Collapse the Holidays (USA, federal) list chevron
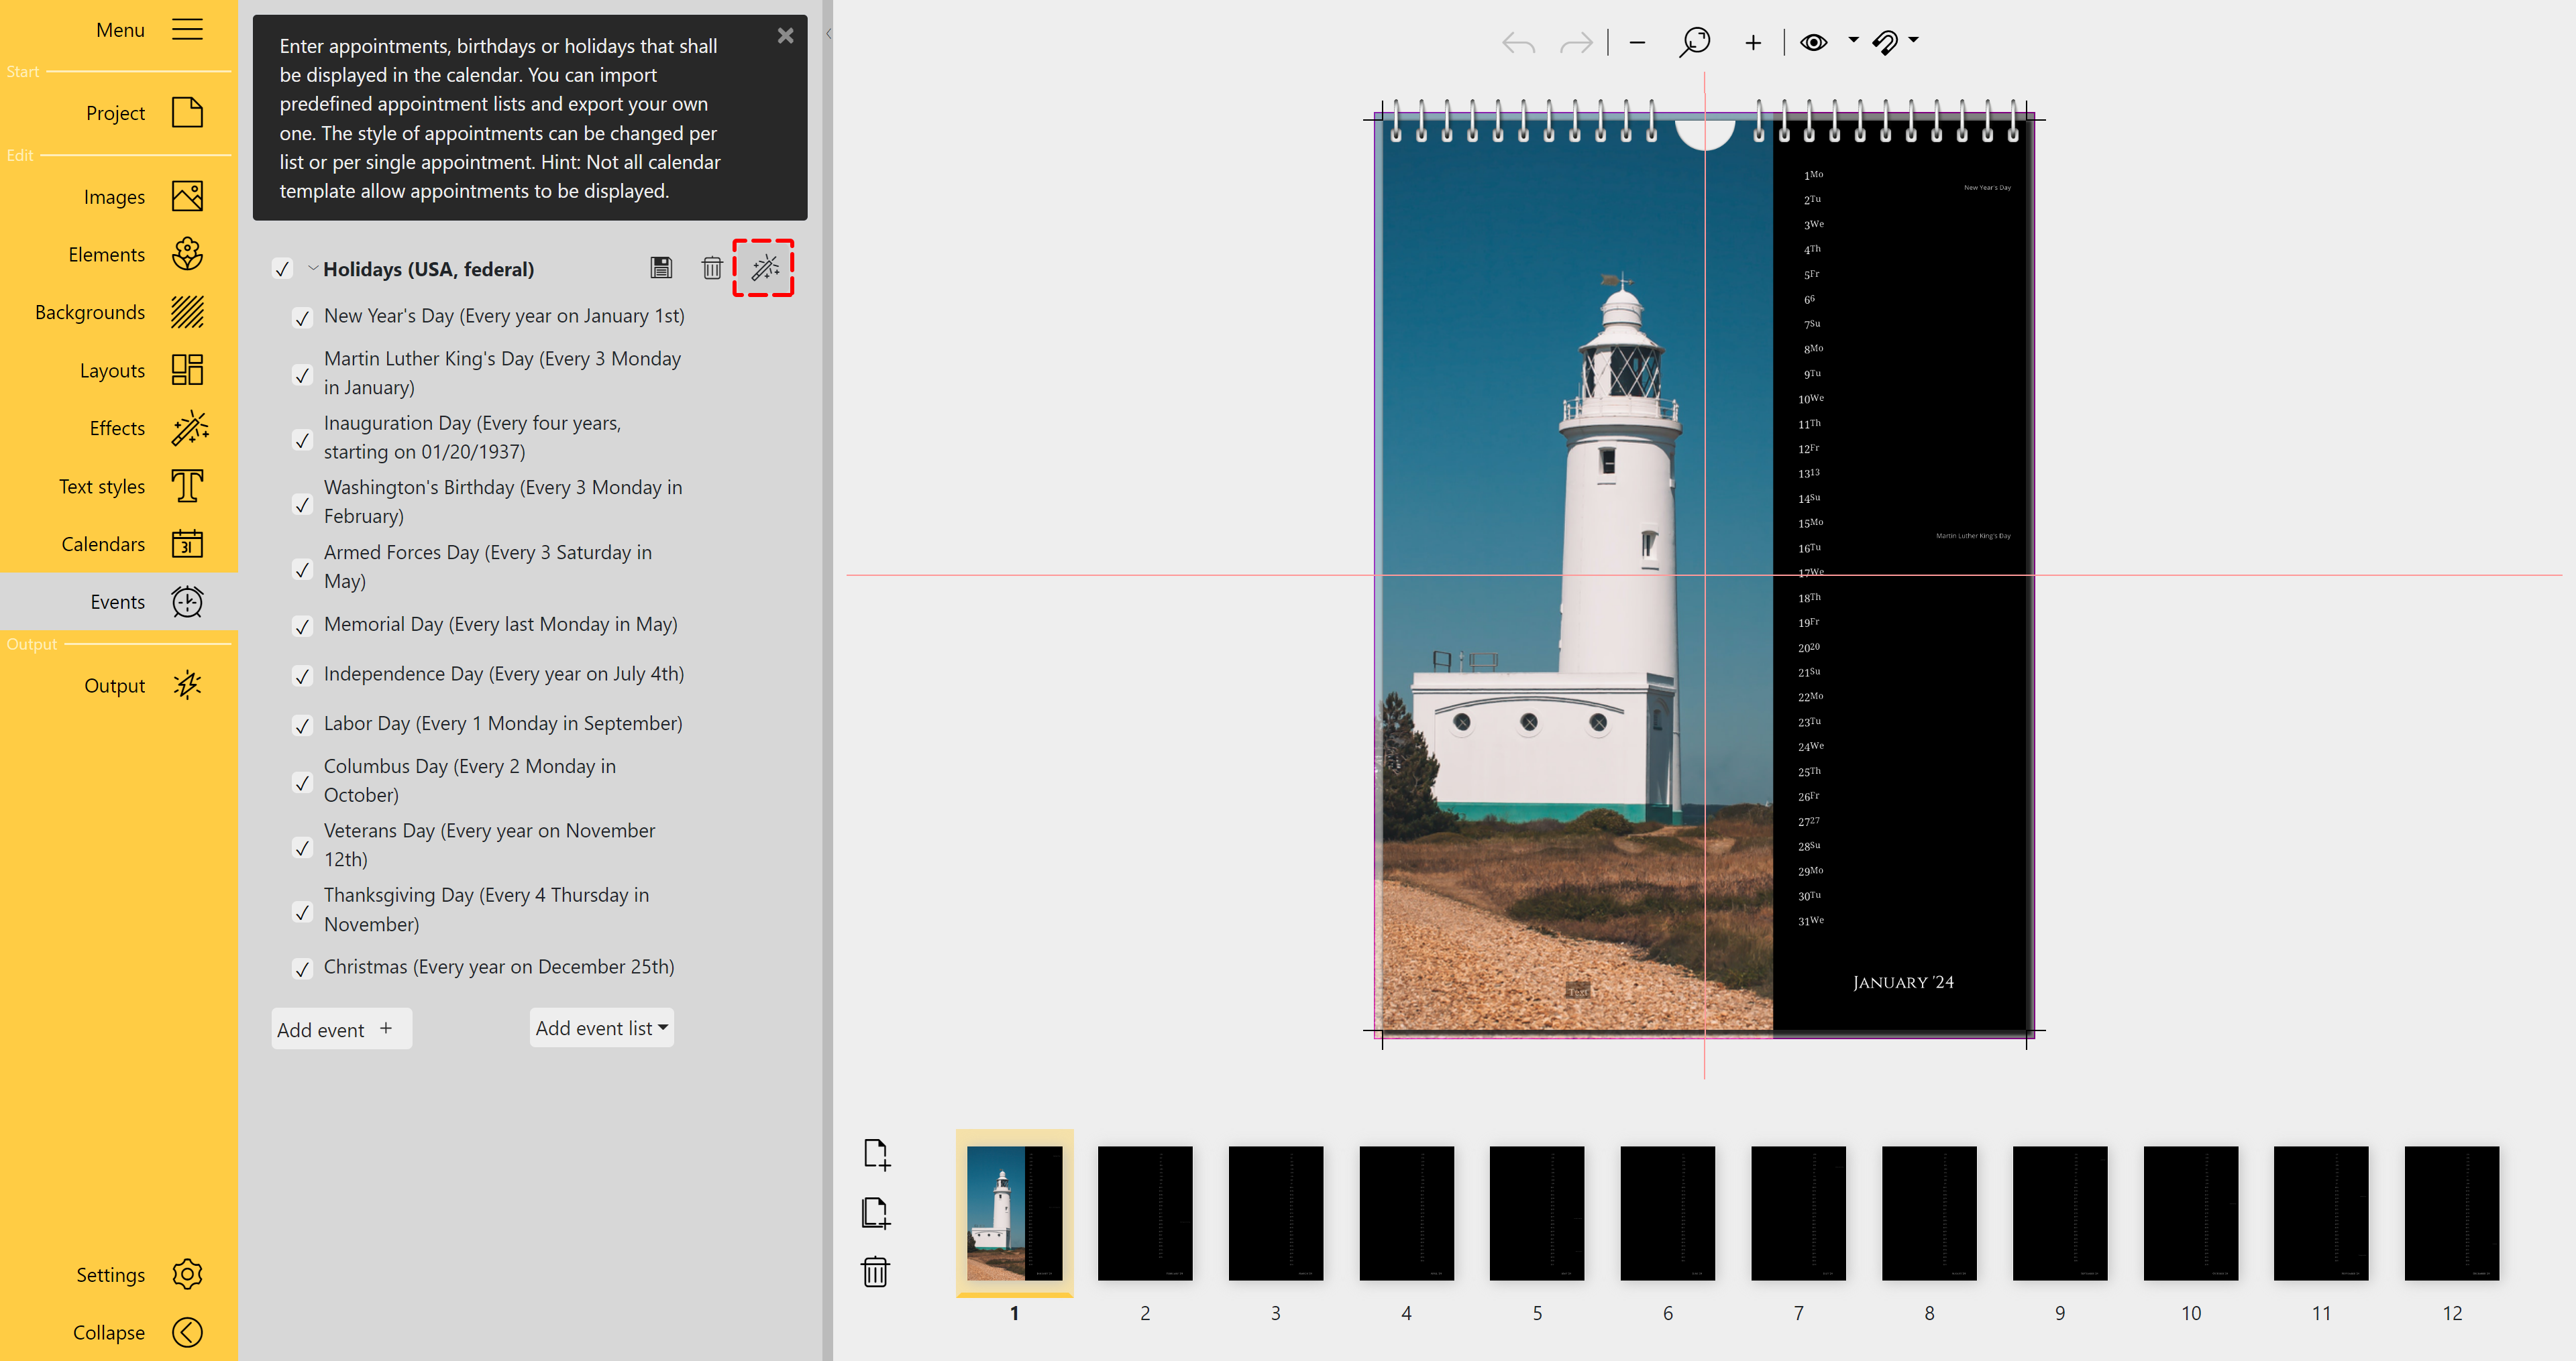 pos(313,269)
